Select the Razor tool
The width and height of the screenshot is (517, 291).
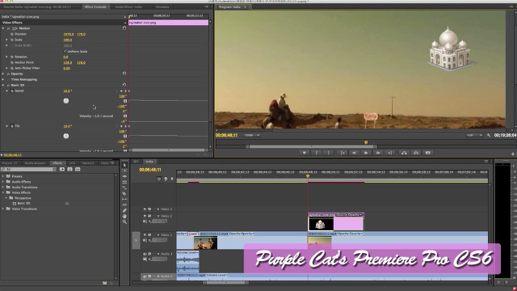coord(124,193)
